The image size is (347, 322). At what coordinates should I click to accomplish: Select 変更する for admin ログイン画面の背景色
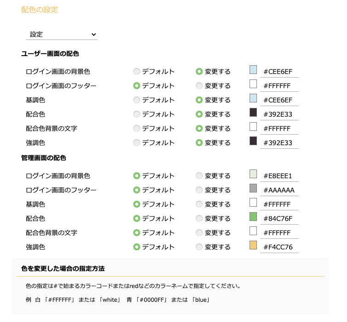[x=199, y=176]
